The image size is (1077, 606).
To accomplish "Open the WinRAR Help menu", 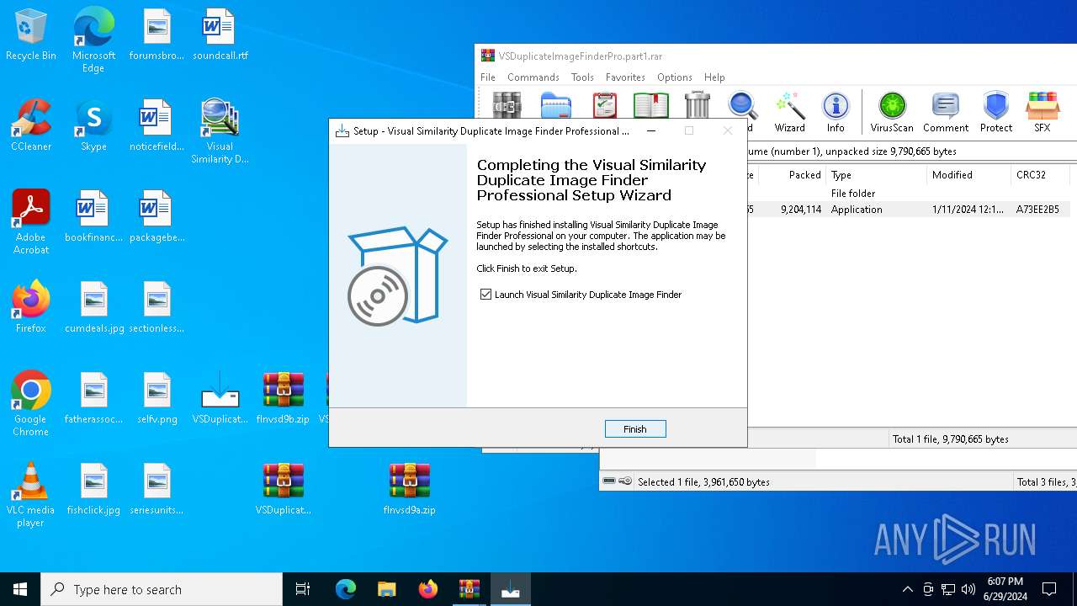I will 714,77.
